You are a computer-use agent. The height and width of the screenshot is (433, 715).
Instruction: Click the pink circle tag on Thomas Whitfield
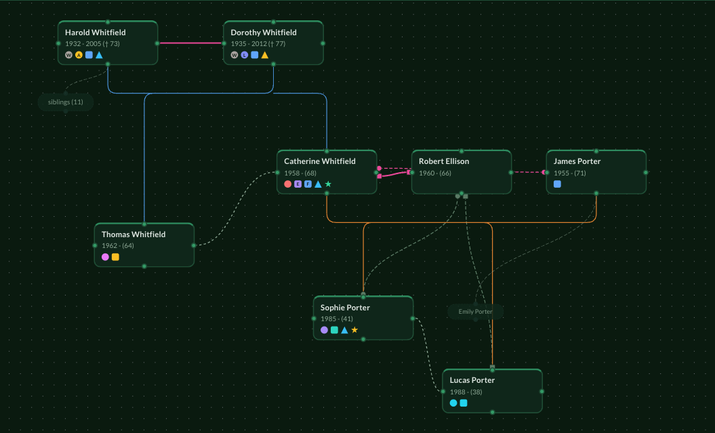[x=105, y=257]
